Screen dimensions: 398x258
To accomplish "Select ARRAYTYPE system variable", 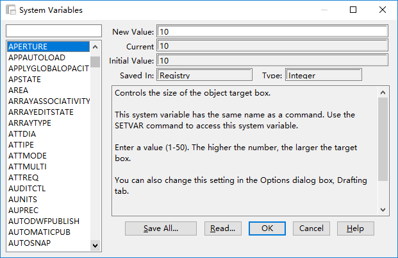I will click(x=29, y=123).
